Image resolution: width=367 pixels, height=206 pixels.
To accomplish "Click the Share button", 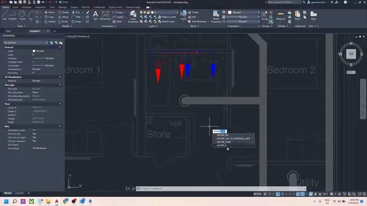I will pyautogui.click(x=64, y=2).
